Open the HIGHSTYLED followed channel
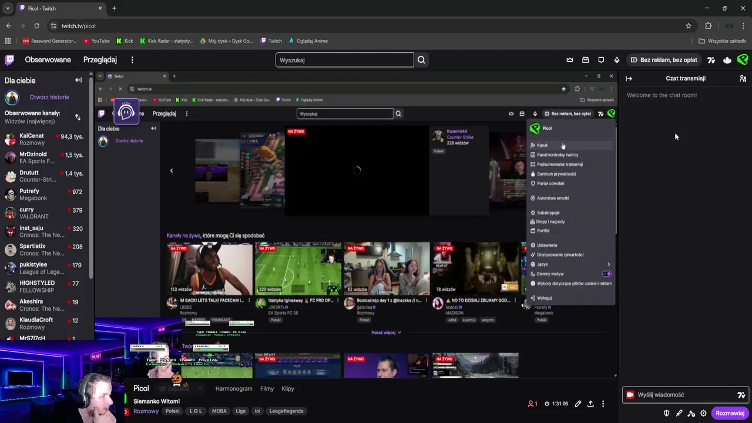This screenshot has width=752, height=423. [44, 287]
